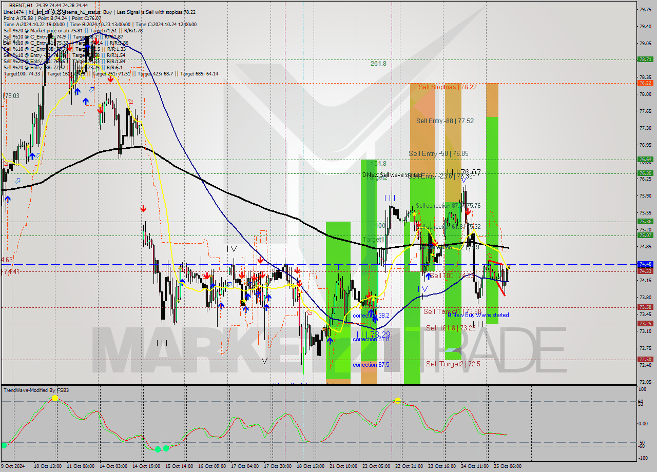The height and width of the screenshot is (472, 657).
Task: Click the '16 Oct 09:00' time axis label
Action: [212, 466]
